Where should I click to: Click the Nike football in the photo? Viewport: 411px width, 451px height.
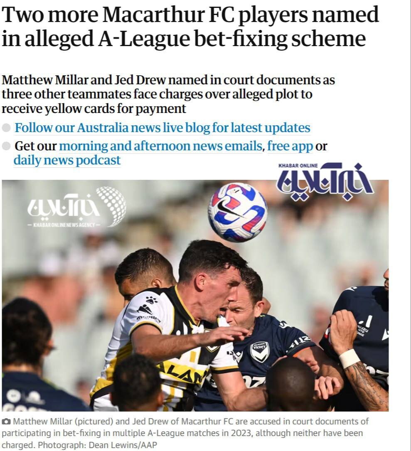point(237,212)
